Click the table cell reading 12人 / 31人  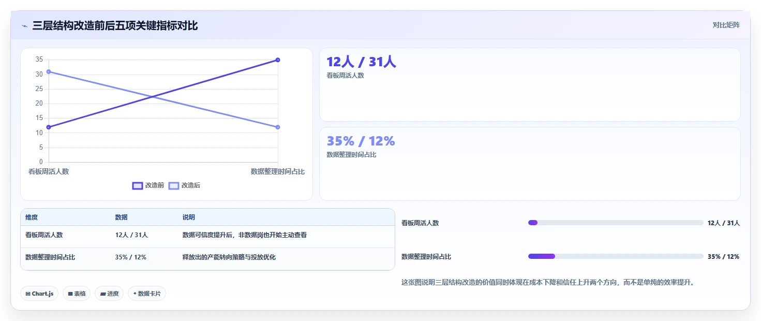[x=131, y=235]
